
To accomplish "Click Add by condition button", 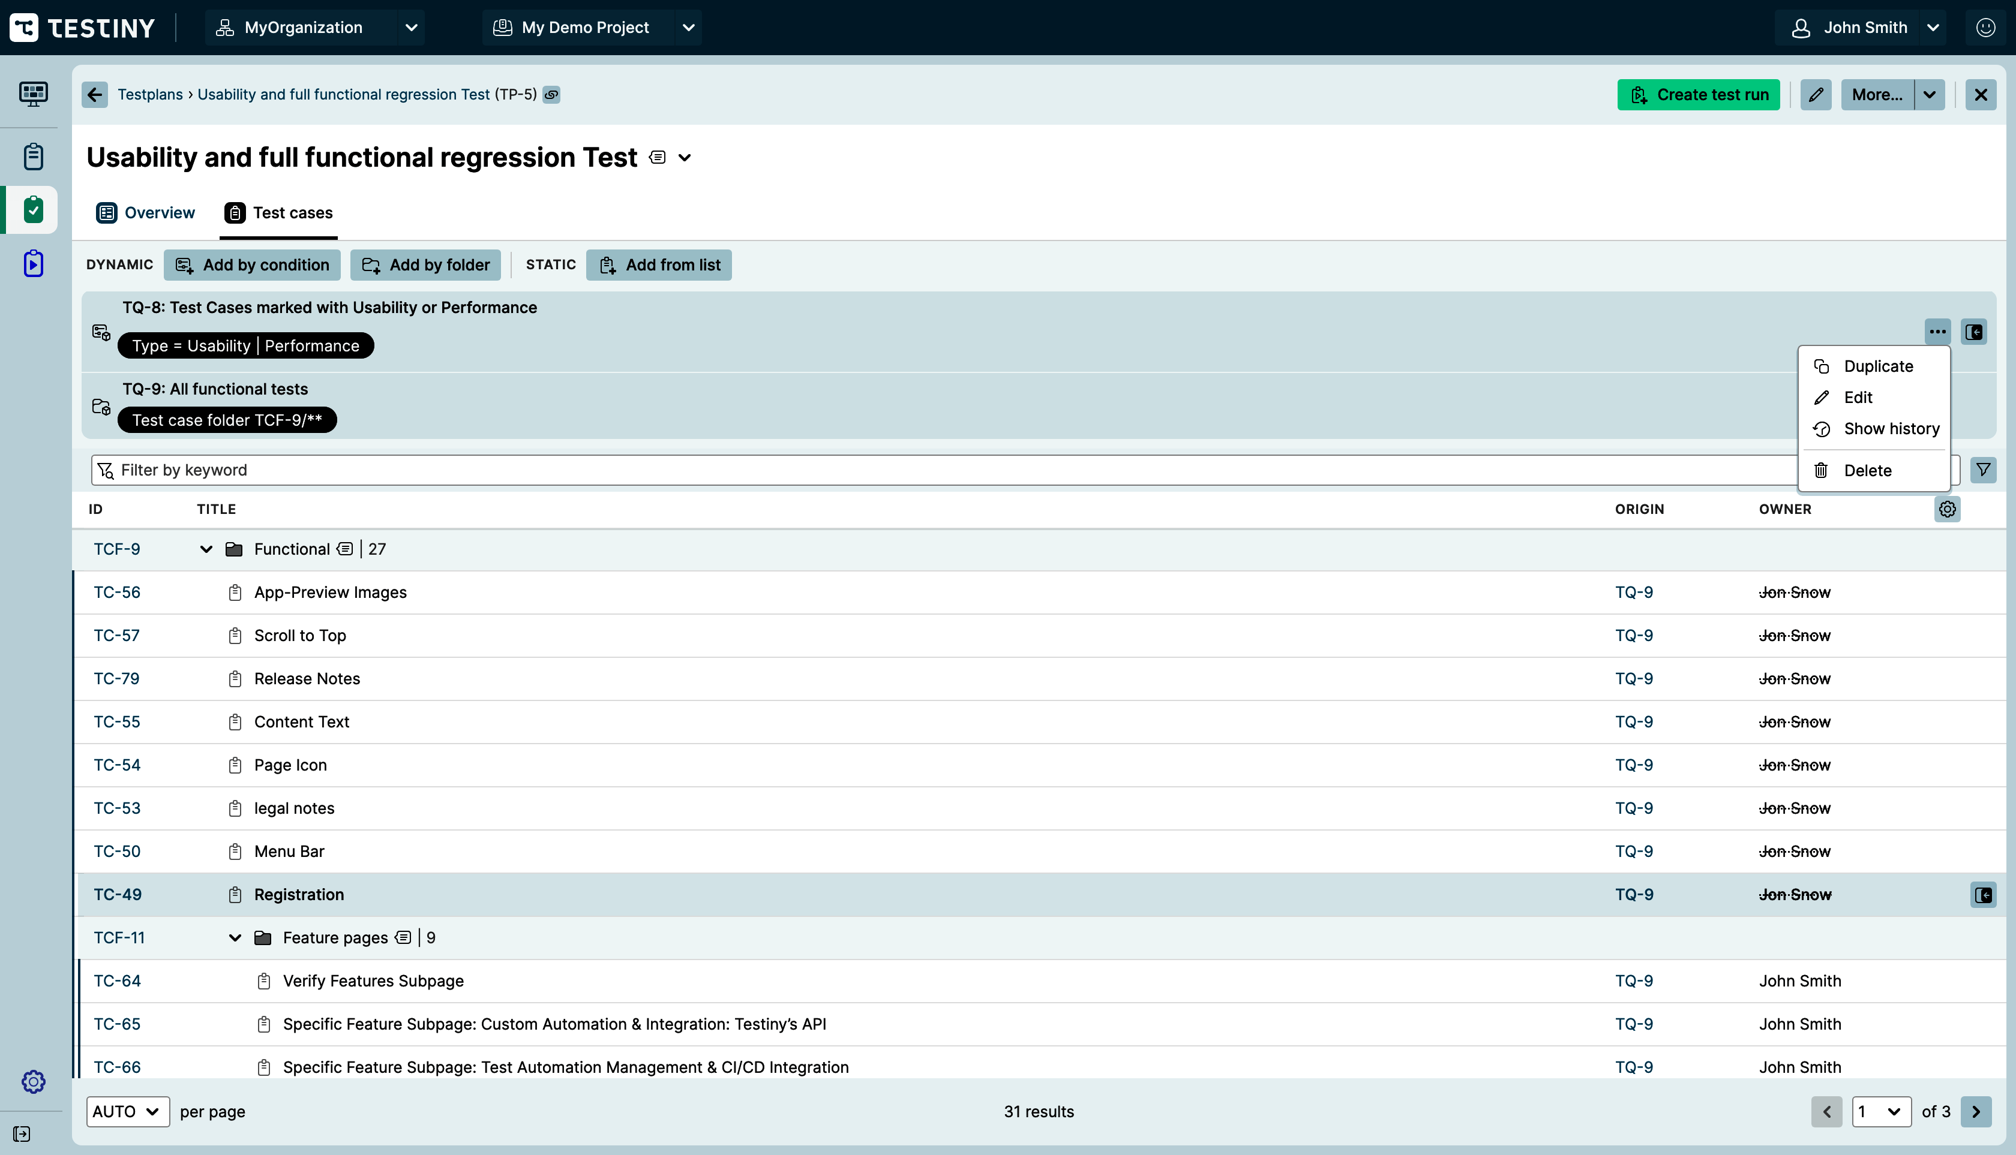I will tap(253, 265).
